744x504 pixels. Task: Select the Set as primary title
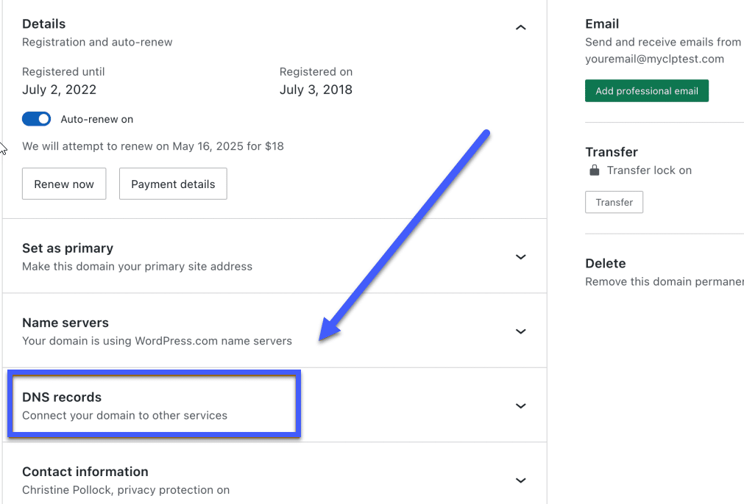(68, 248)
